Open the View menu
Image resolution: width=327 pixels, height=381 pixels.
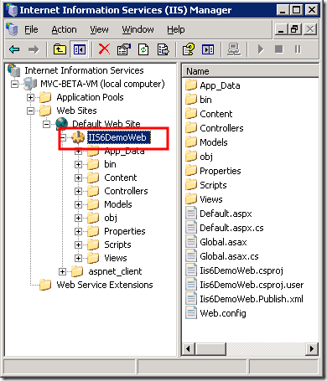tap(99, 29)
